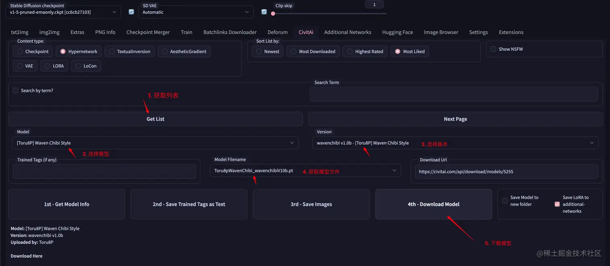610x266 pixels.
Task: Click 3rd - Save Images button
Action: tap(311, 204)
